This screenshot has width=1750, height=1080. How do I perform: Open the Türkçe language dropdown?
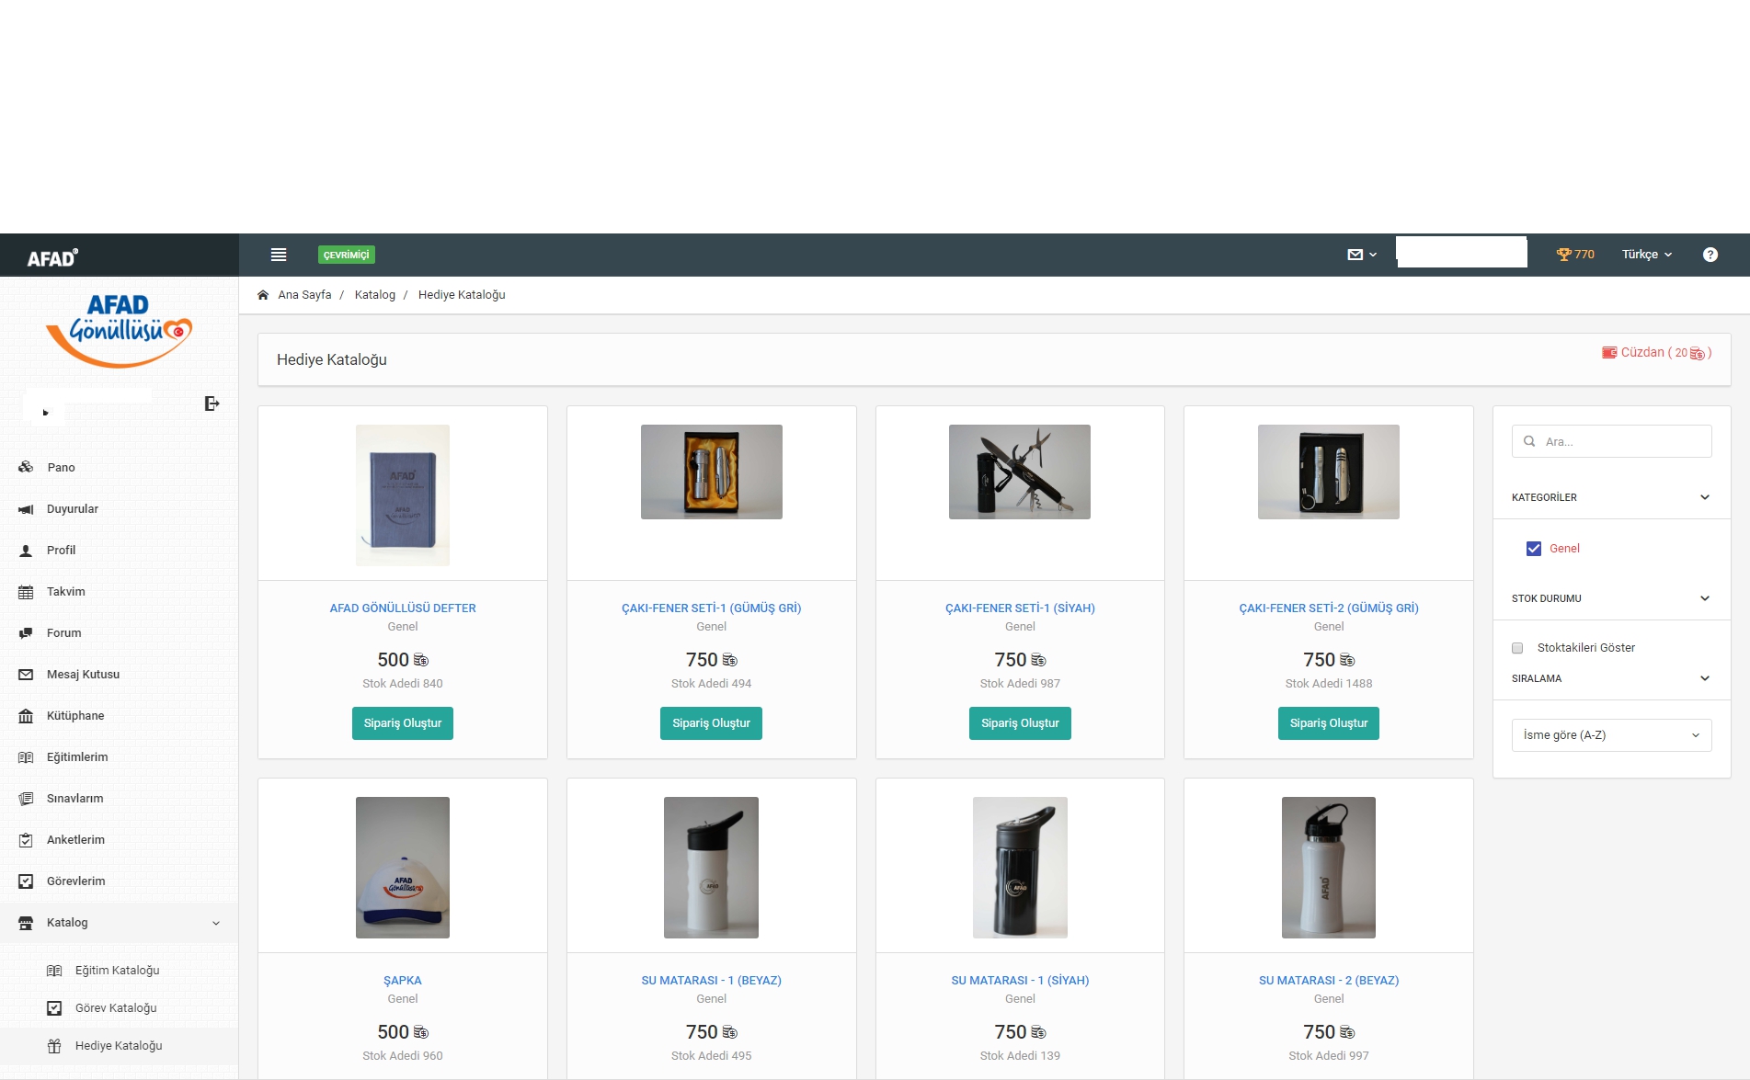coord(1646,255)
